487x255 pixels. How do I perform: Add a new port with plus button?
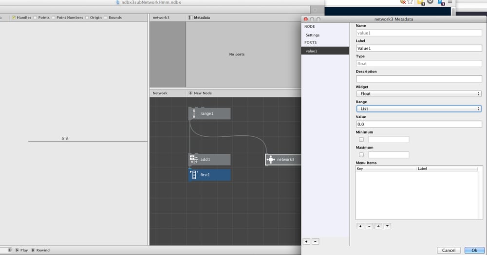pyautogui.click(x=306, y=241)
